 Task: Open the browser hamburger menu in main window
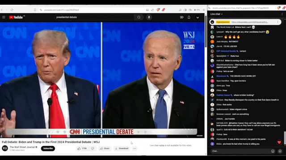click(204, 10)
